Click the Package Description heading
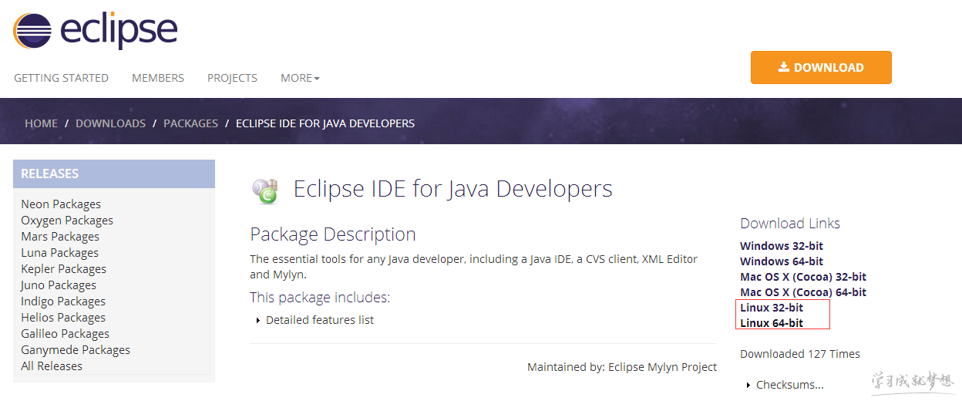 point(333,234)
